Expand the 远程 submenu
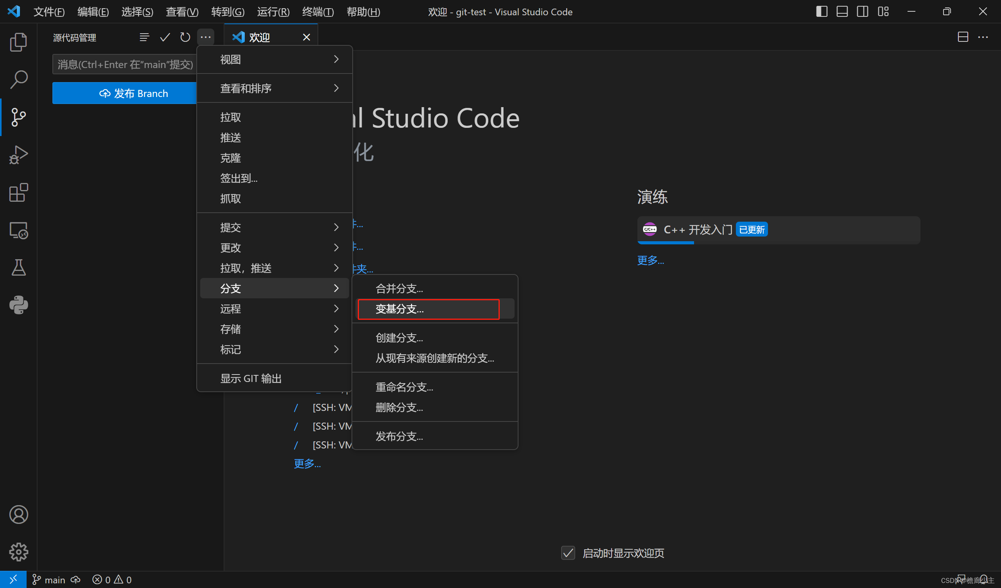The image size is (1001, 588). [274, 309]
